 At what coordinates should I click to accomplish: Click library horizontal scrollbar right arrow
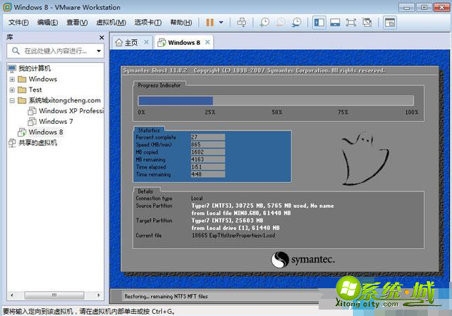(98, 295)
